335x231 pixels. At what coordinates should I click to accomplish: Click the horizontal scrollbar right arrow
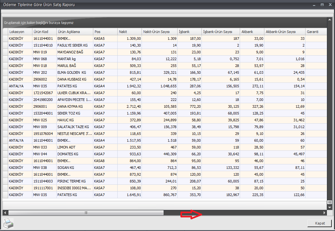[x=324, y=213]
